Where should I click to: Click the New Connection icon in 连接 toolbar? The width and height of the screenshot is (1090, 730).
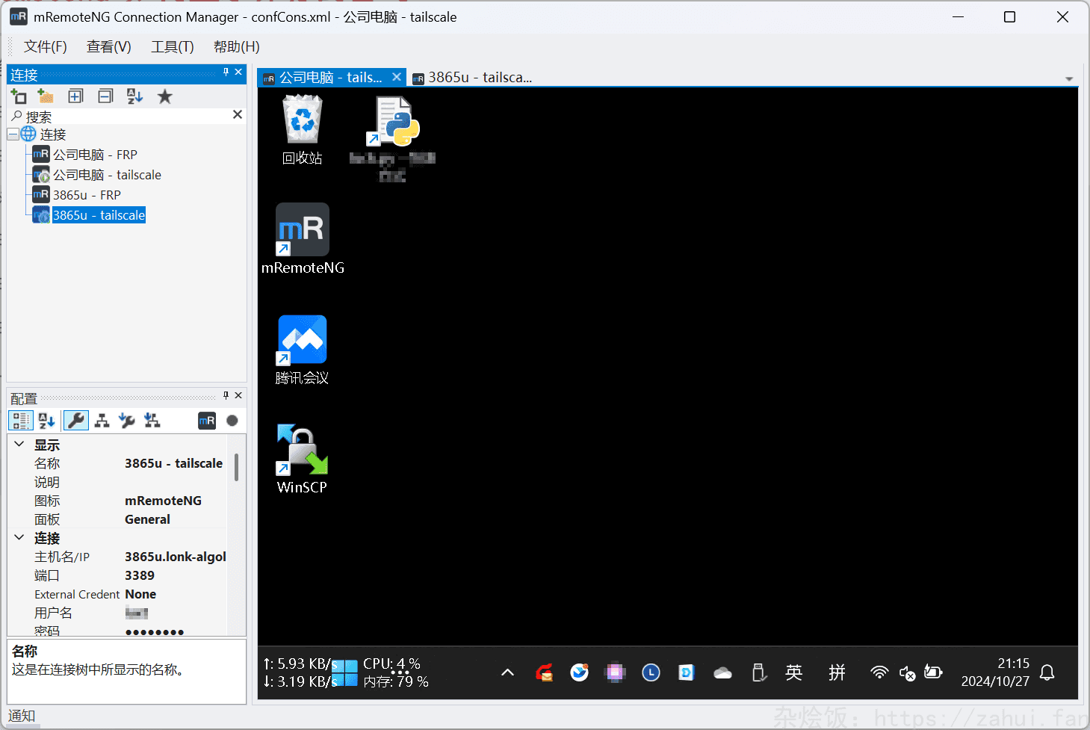click(19, 96)
